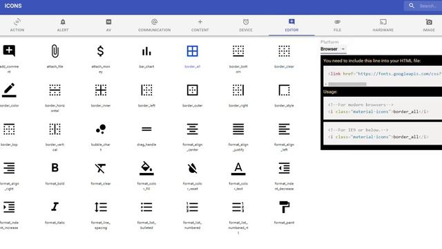The width and height of the screenshot is (442, 249).
Task: Select the format_align_center icon
Action: click(192, 129)
